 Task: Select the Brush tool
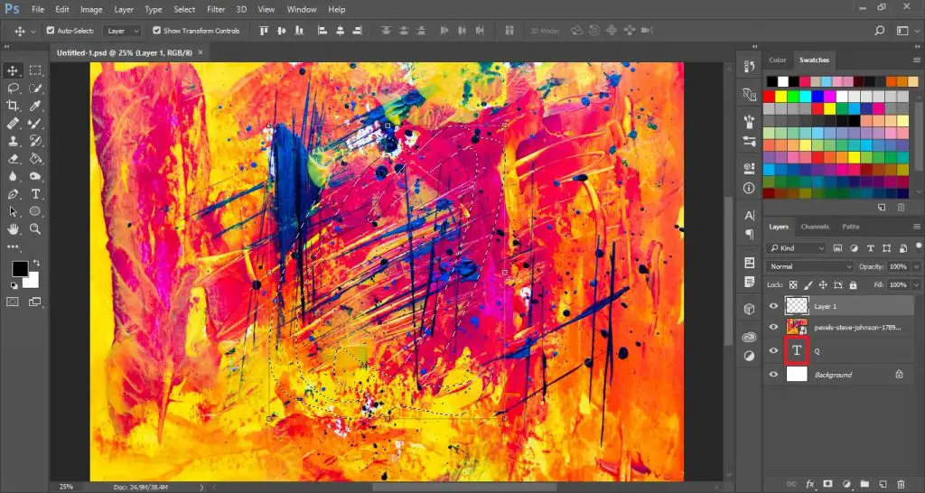point(35,123)
